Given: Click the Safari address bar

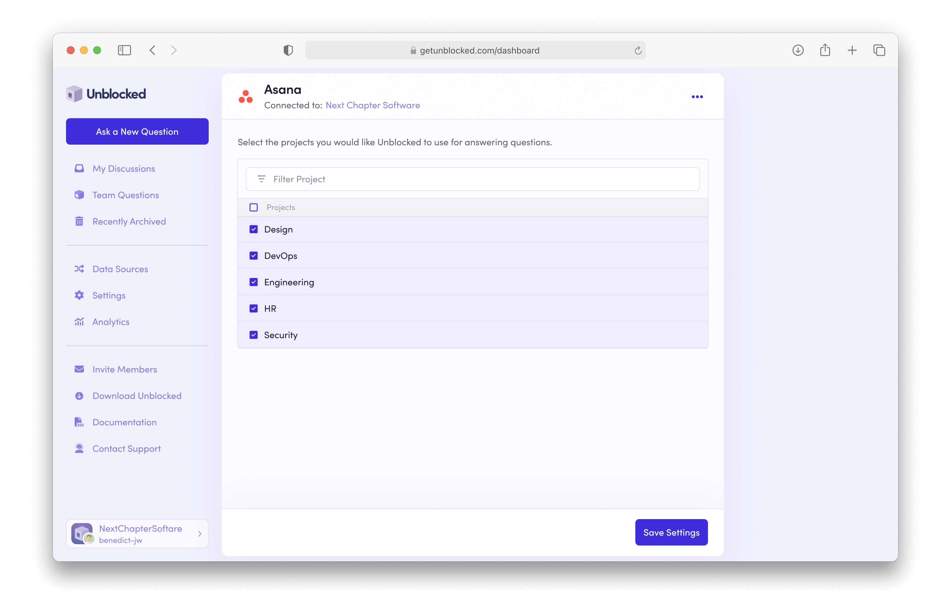Looking at the screenshot, I should [x=475, y=50].
